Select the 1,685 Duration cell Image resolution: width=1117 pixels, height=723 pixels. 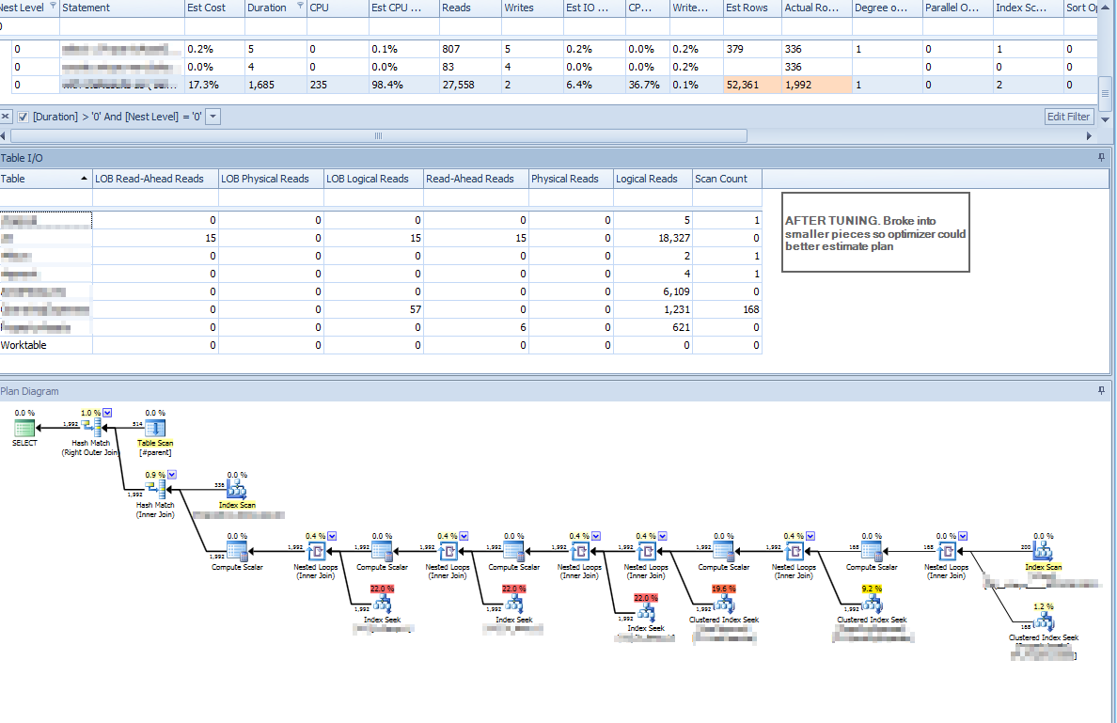[x=275, y=84]
